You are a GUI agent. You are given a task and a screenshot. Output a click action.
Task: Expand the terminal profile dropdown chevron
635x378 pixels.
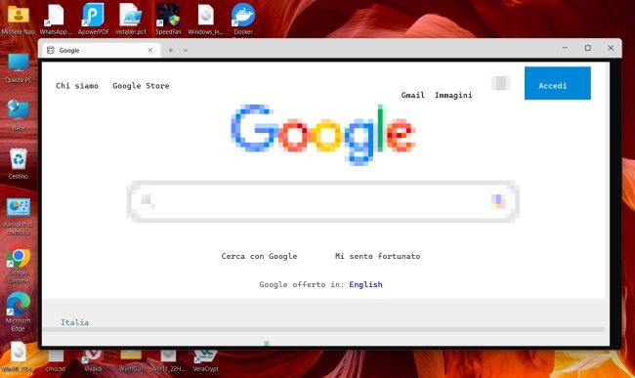coord(185,50)
